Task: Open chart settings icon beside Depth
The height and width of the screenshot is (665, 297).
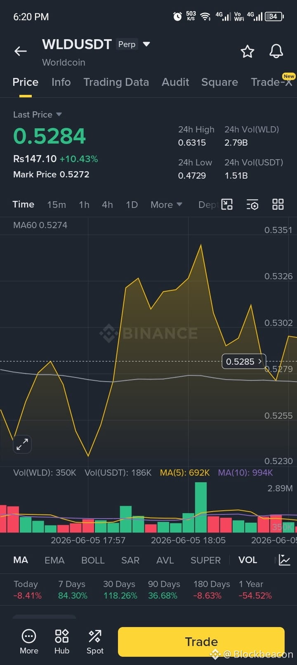Action: coord(252,204)
